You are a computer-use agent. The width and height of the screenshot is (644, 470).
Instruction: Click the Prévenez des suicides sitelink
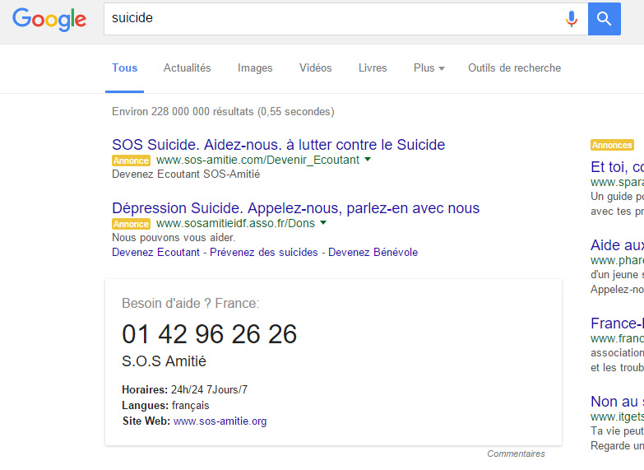(x=264, y=252)
